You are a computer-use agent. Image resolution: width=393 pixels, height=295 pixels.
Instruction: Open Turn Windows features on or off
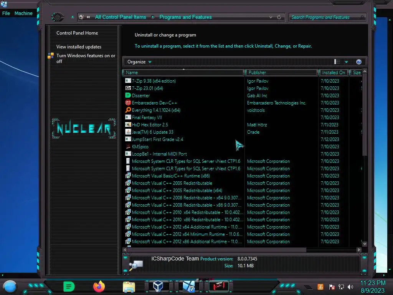(86, 58)
